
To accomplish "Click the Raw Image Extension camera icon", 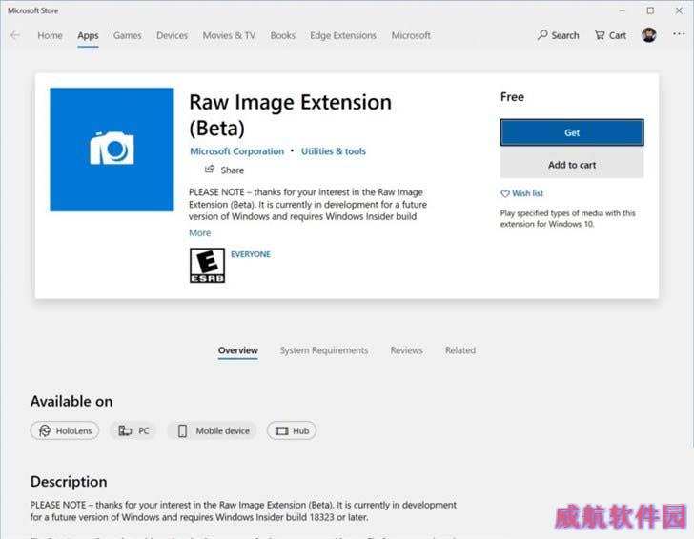I will pyautogui.click(x=112, y=150).
